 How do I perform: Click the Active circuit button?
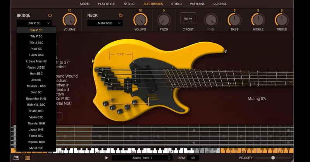188,18
